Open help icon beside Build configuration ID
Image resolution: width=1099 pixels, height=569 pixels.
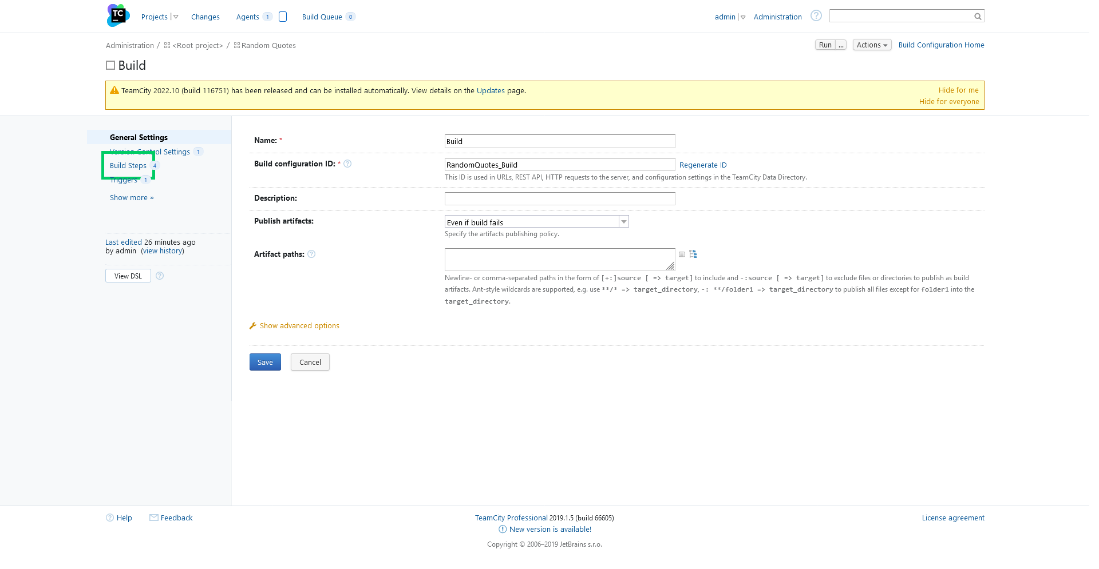point(347,164)
